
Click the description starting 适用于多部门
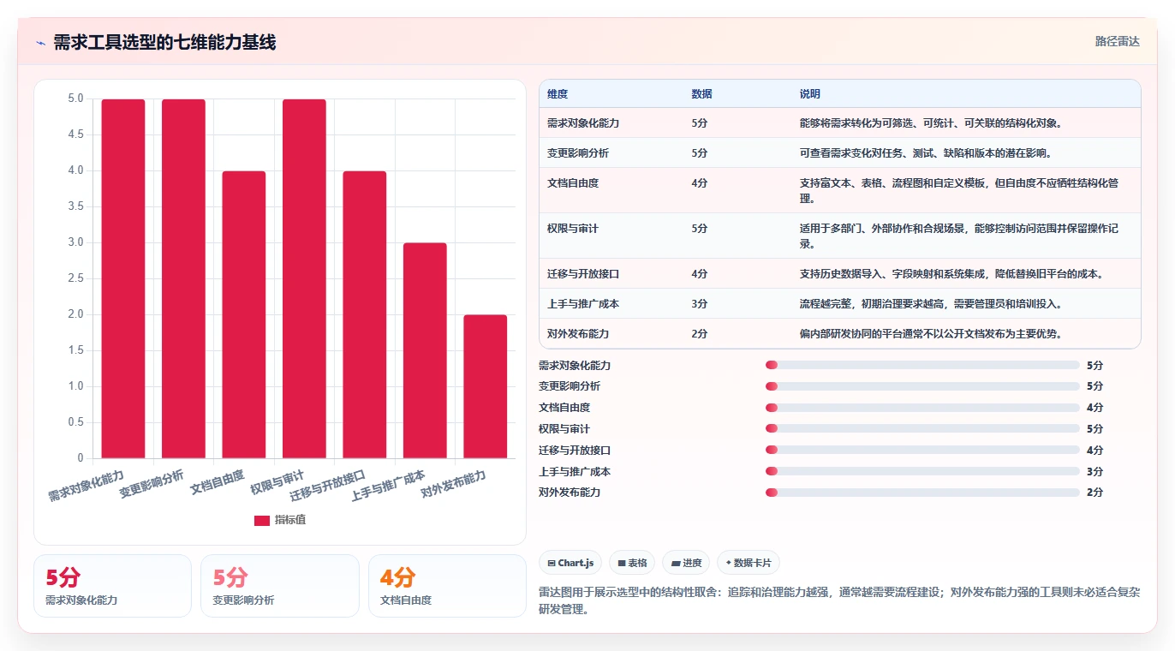[959, 236]
